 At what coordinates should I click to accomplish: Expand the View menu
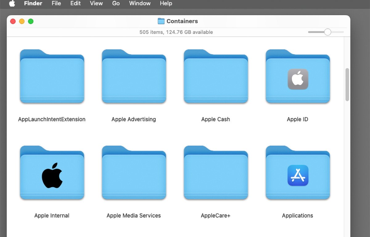coord(96,4)
